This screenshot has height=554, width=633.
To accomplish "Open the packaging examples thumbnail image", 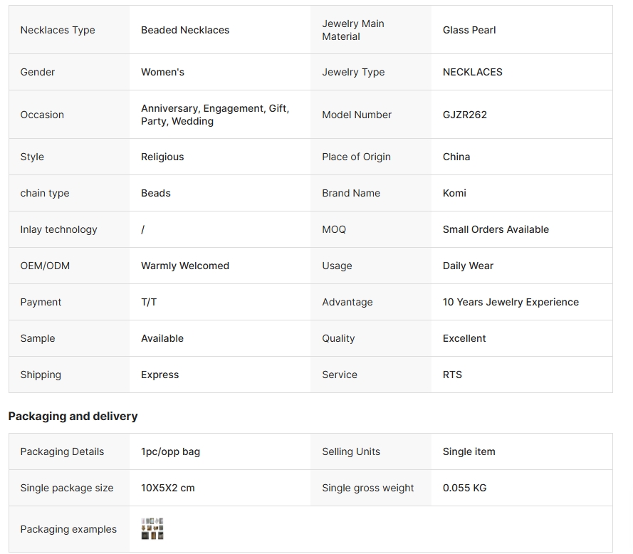I will (152, 528).
